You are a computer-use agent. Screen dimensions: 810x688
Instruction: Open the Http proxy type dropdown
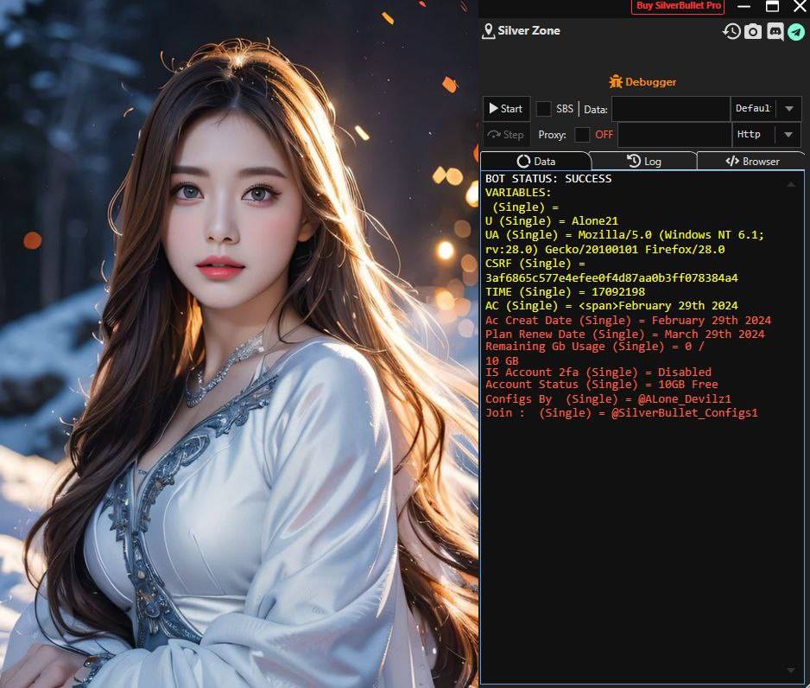[767, 134]
